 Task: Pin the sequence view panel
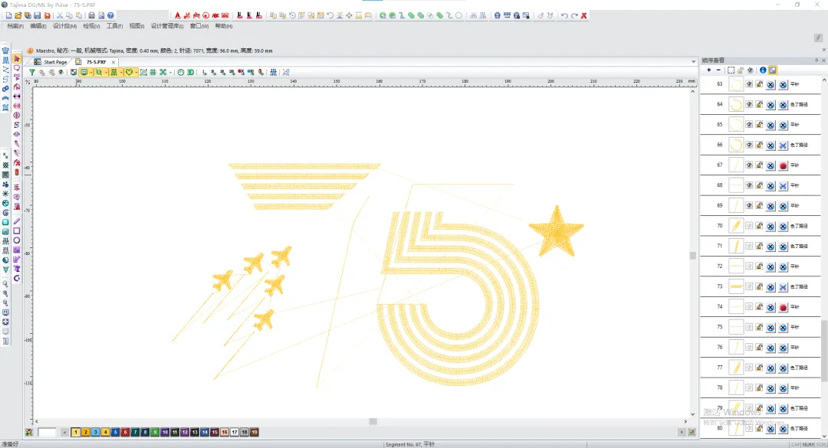[x=816, y=60]
